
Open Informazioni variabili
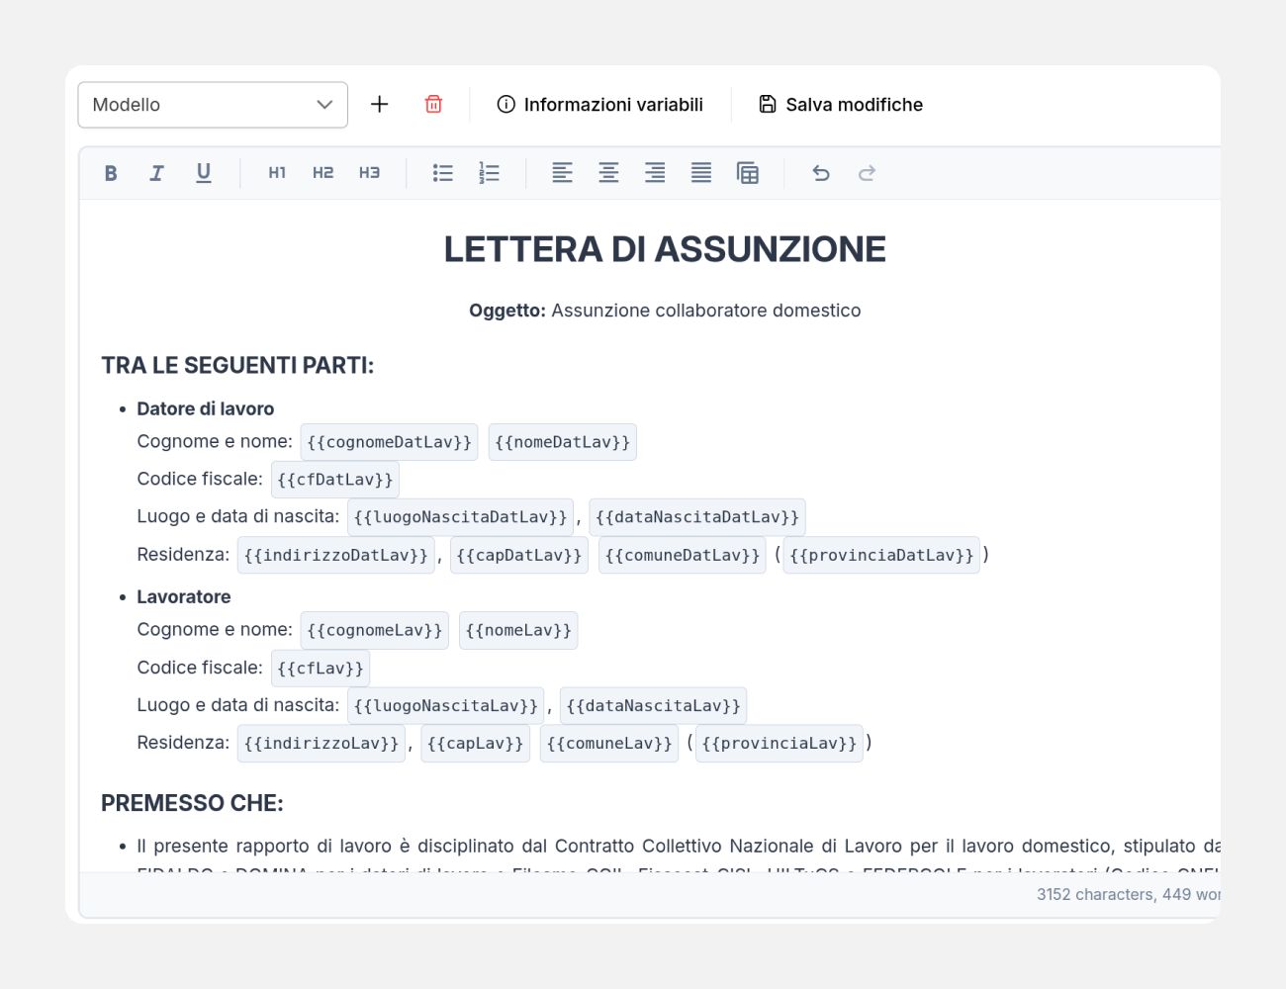[599, 105]
